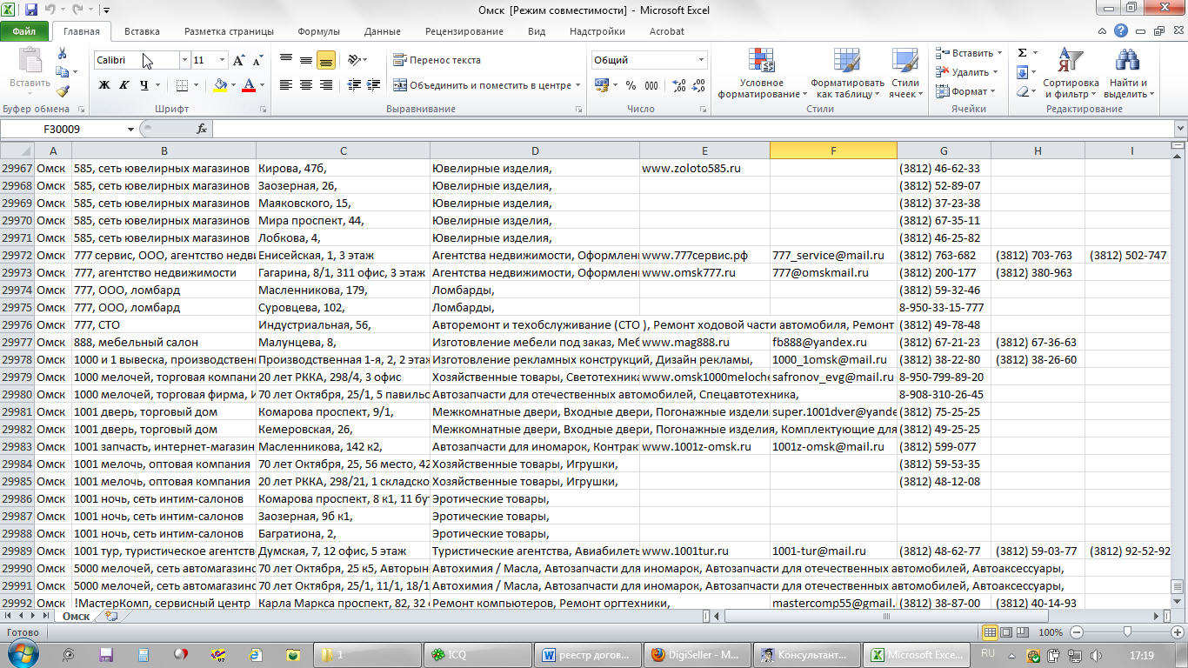Open the Calibri font name dropdown
This screenshot has width=1188, height=668.
(184, 60)
